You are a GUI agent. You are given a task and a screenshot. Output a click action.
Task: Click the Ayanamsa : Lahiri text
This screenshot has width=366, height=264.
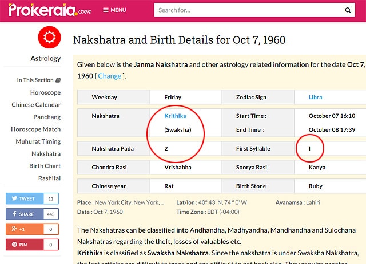click(x=297, y=202)
